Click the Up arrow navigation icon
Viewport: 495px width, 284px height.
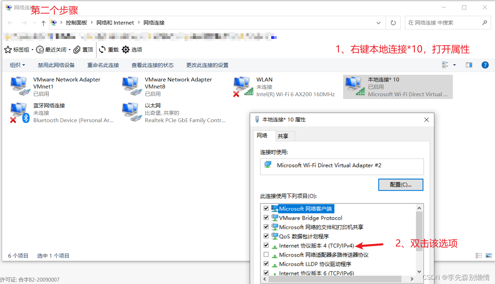coord(44,23)
